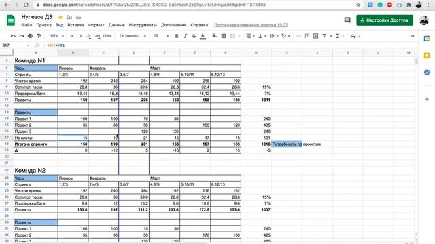The height and width of the screenshot is (244, 435).
Task: Open the Вставка menu
Action: pyautogui.click(x=75, y=25)
